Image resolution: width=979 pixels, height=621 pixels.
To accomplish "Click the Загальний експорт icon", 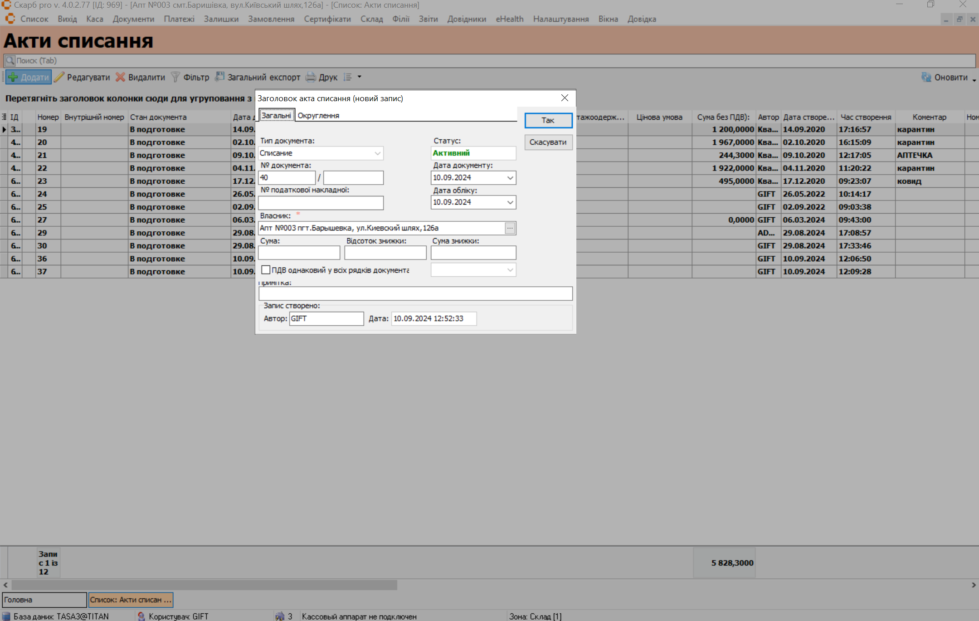I will [220, 77].
